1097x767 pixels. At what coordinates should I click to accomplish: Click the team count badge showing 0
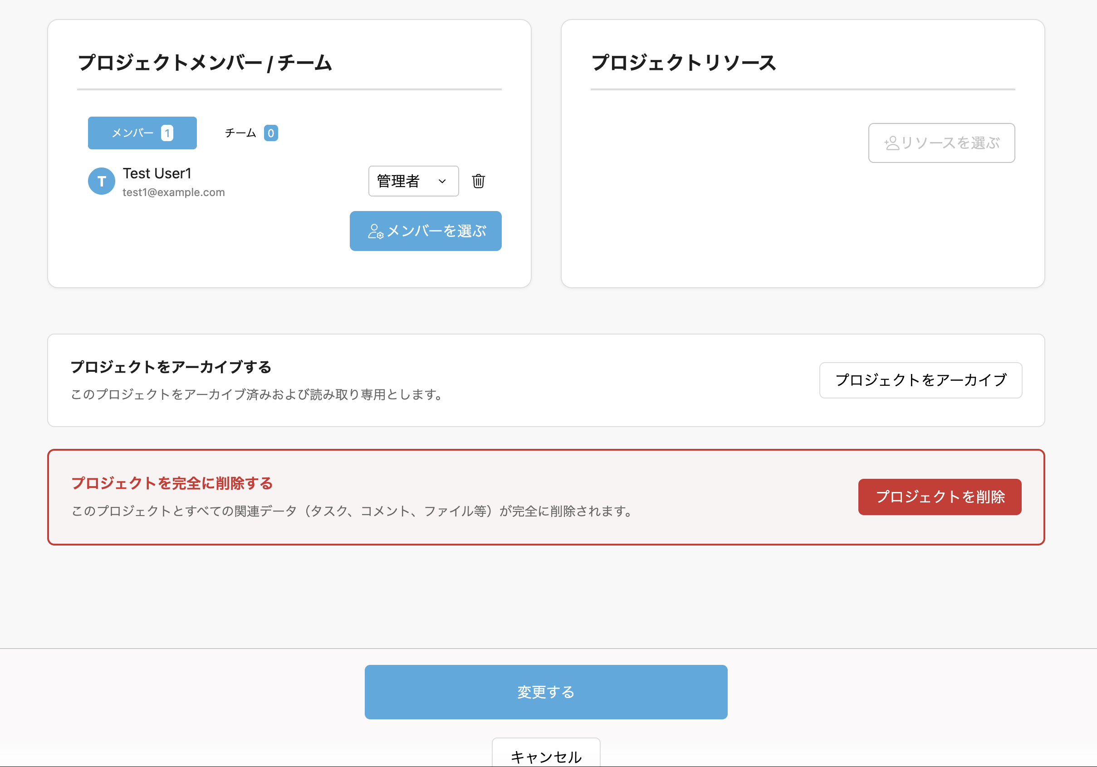pyautogui.click(x=270, y=133)
